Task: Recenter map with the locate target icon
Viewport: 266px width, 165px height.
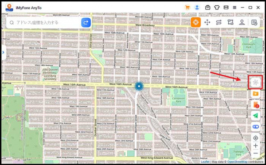Action: coord(255,138)
